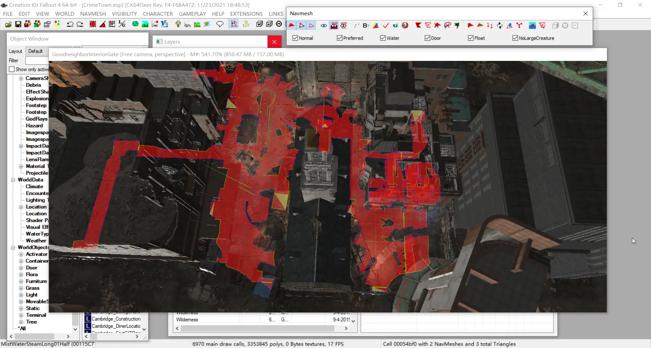The height and width of the screenshot is (348, 651).
Task: Expand the Container tree node
Action: tap(21, 261)
